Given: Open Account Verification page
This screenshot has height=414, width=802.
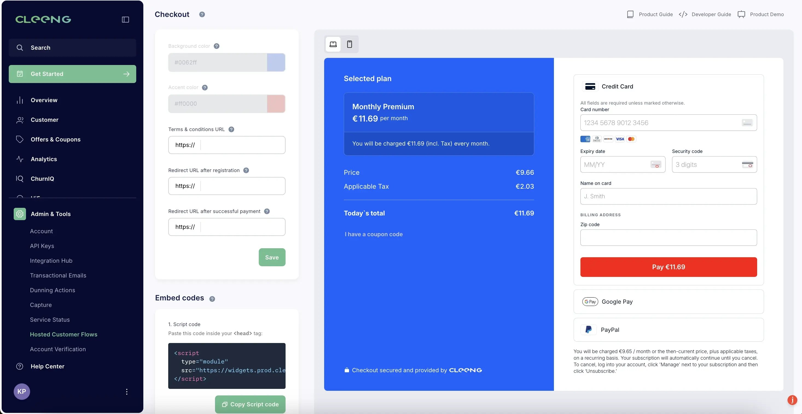Looking at the screenshot, I should 58,349.
